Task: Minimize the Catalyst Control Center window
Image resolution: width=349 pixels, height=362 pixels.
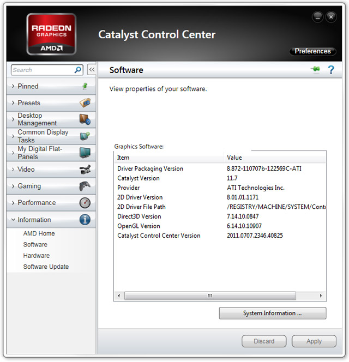Action: [x=317, y=17]
